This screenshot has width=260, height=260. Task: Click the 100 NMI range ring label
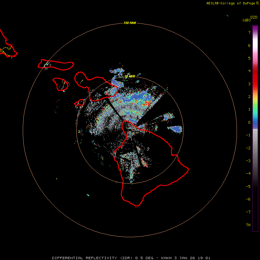tap(130, 23)
